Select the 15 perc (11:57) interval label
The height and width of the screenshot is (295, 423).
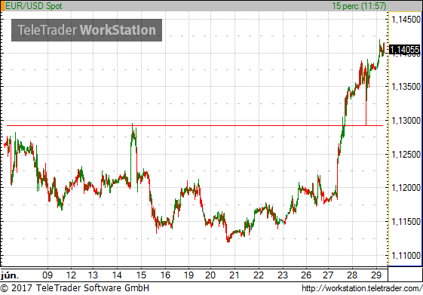click(x=359, y=6)
